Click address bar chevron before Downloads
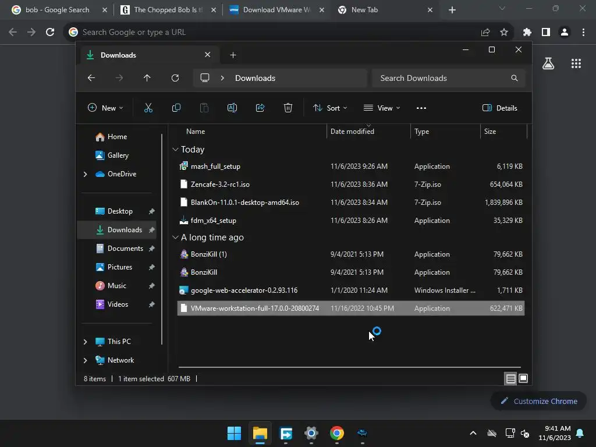The width and height of the screenshot is (596, 447). pos(222,78)
